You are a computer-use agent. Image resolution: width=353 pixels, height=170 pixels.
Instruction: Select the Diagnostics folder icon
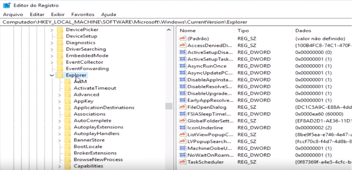[60, 43]
